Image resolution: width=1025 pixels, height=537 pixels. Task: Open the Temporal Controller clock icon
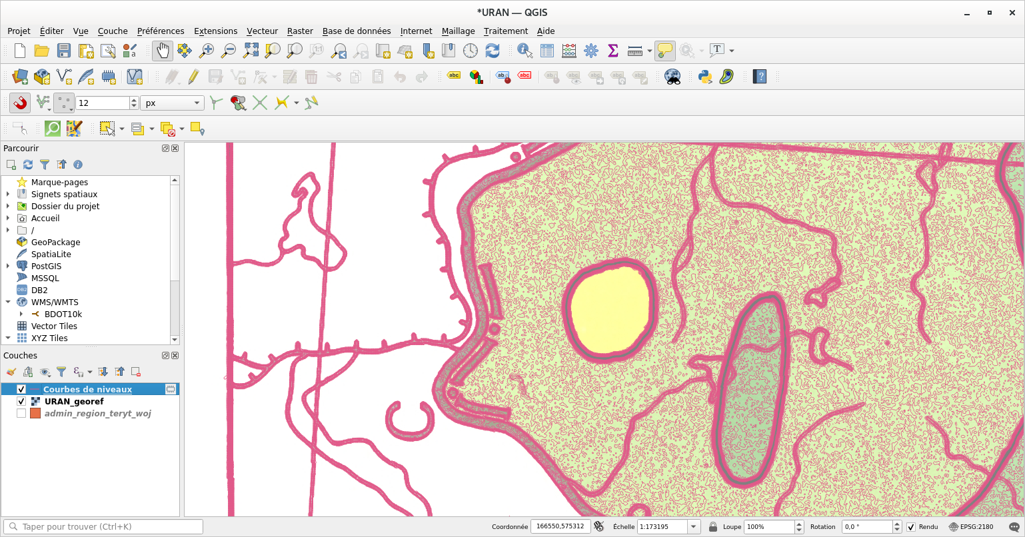pyautogui.click(x=470, y=50)
